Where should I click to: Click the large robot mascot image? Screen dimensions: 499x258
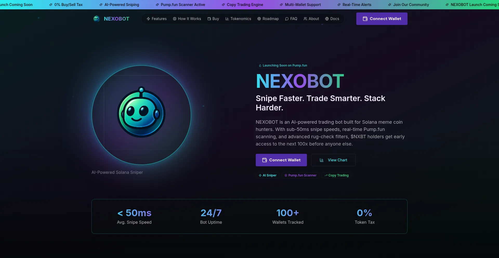pos(141,112)
